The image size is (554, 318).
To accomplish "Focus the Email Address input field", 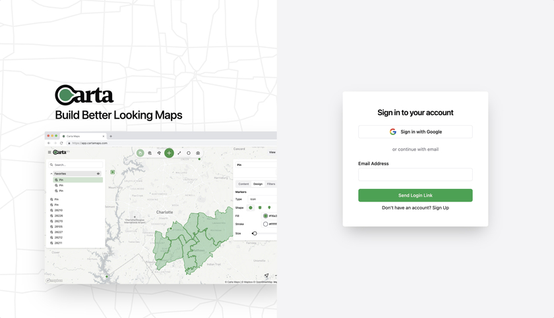I will point(415,174).
